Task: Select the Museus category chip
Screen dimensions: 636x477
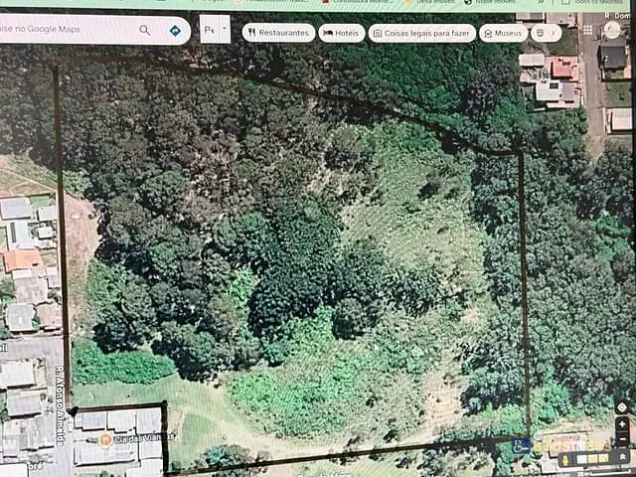Action: point(504,33)
